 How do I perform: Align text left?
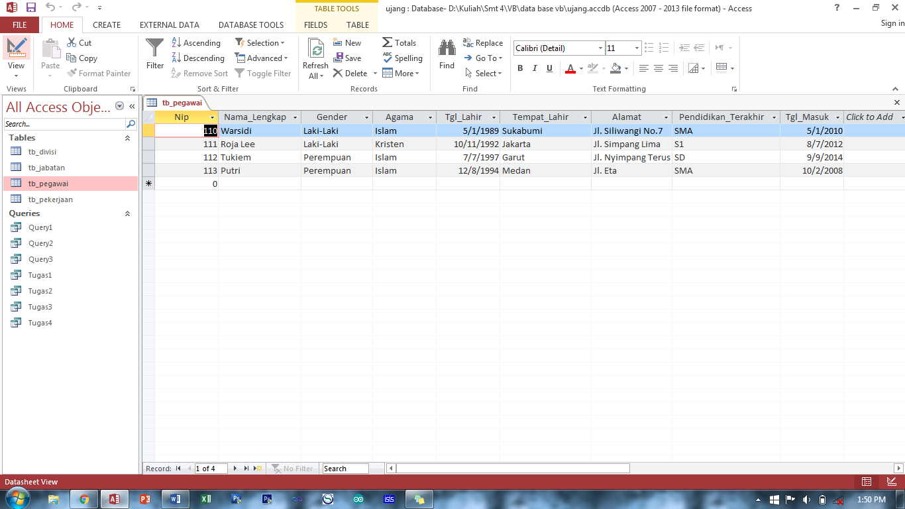click(643, 68)
